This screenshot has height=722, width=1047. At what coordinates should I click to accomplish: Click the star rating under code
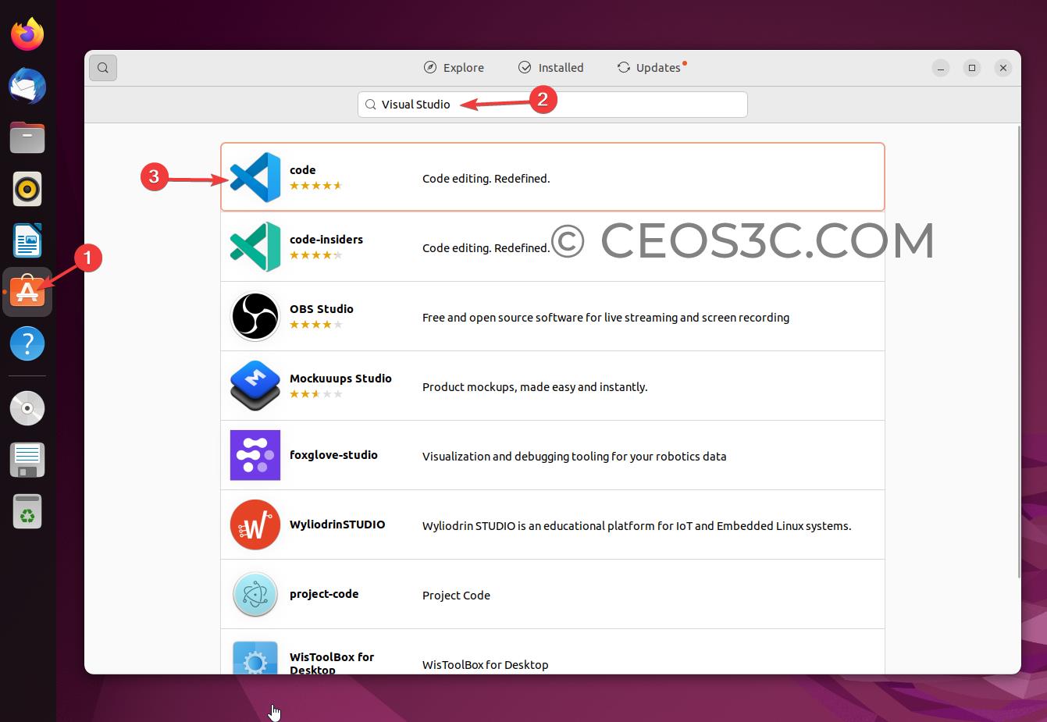[316, 186]
